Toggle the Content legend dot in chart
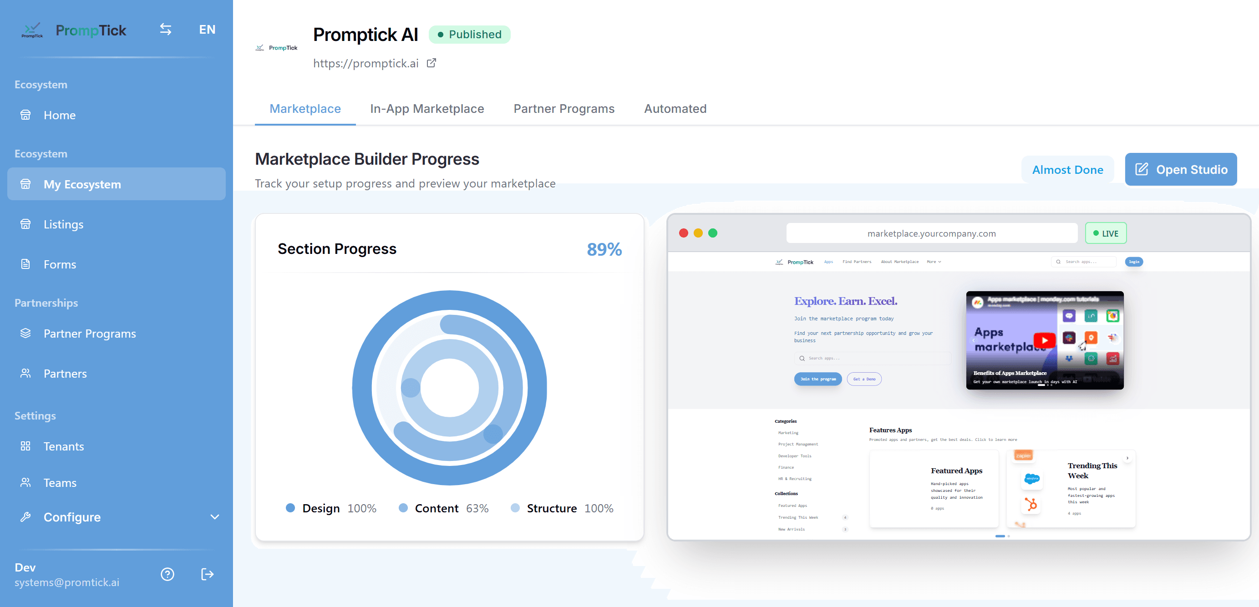This screenshot has height=607, width=1259. coord(403,508)
